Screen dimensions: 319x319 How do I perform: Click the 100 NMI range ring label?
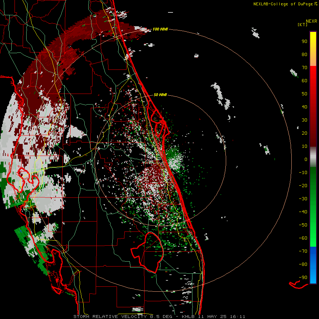(160, 29)
